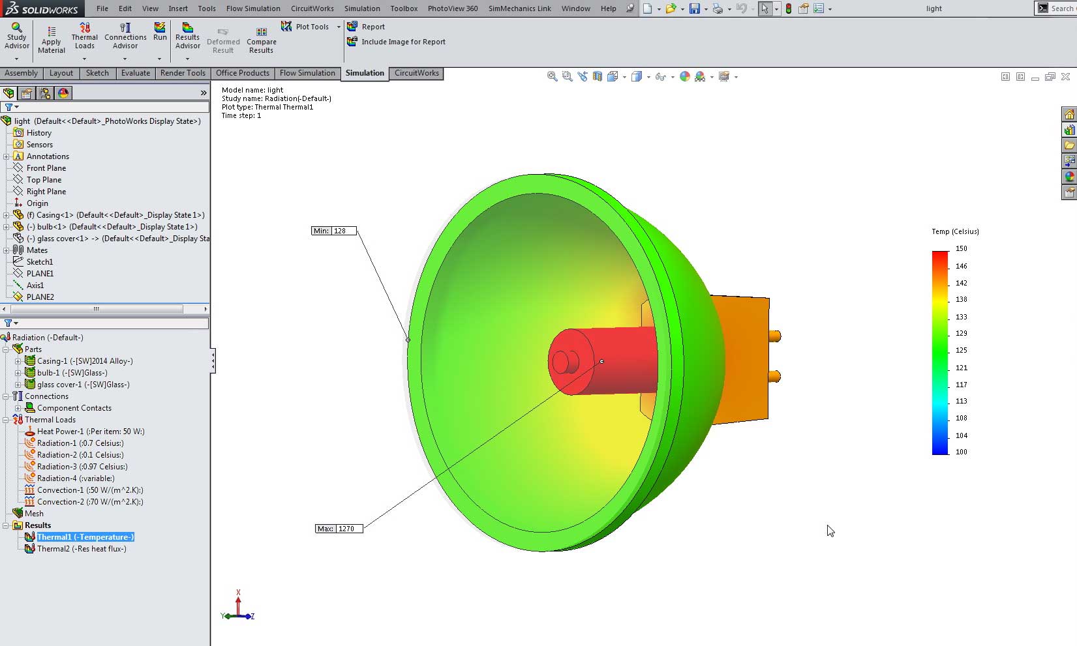Screen dimensions: 1077x646
Task: Open the Window menu
Action: (x=575, y=8)
